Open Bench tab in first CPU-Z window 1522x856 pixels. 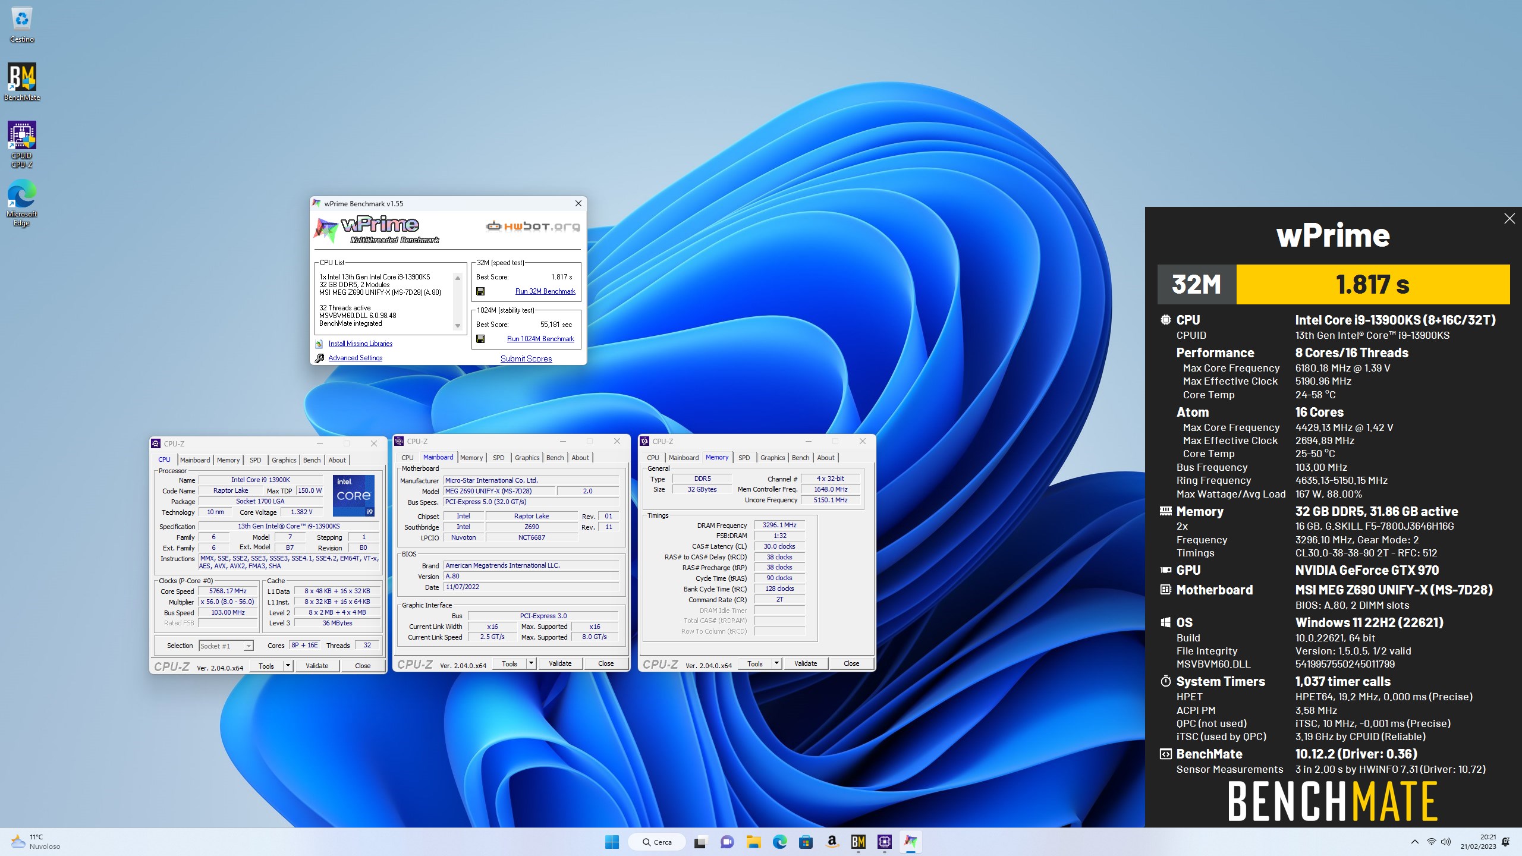[x=312, y=460]
